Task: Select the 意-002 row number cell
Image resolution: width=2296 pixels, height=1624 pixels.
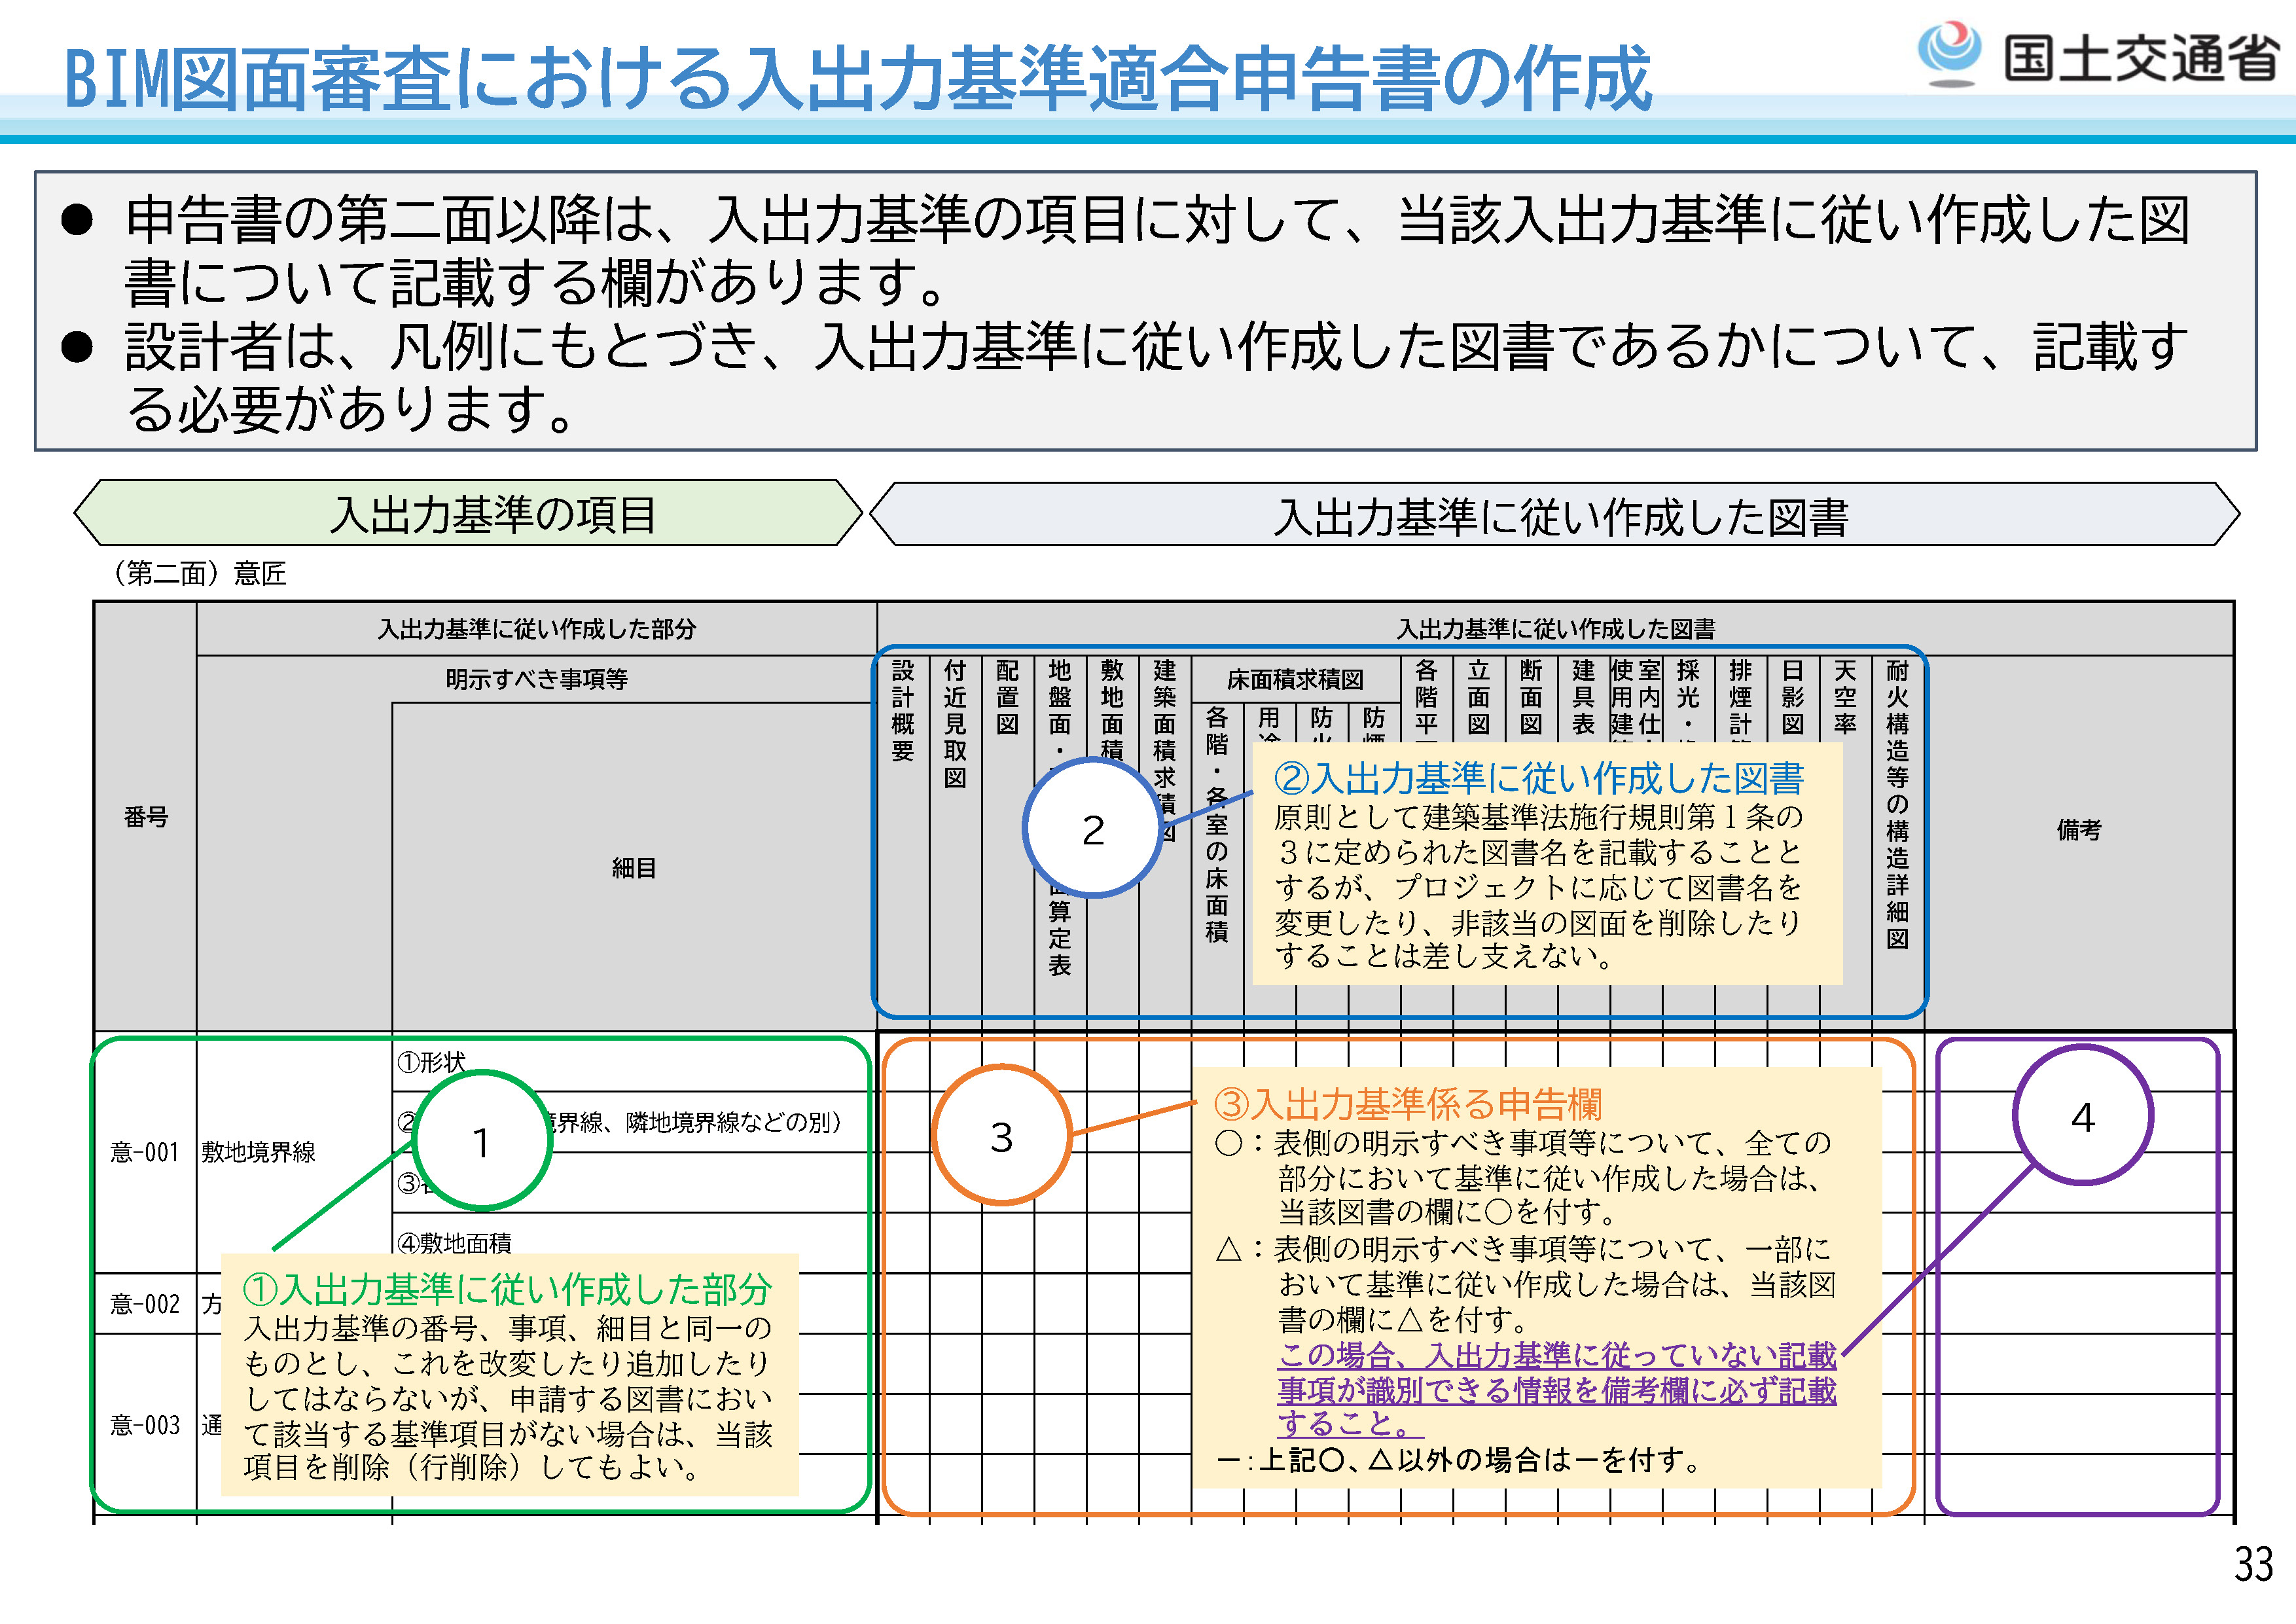Action: 145,1304
